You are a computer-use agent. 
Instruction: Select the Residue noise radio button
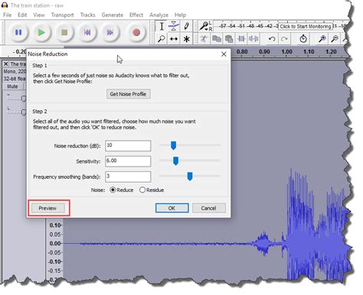click(x=142, y=190)
